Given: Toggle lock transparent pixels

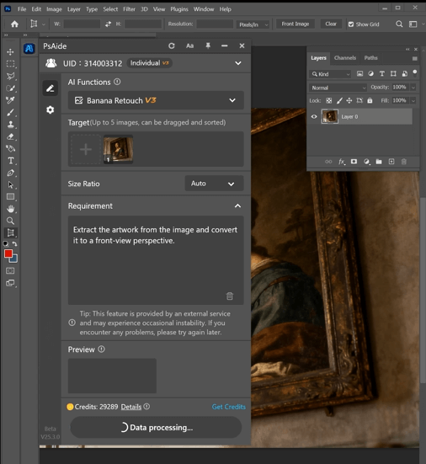Looking at the screenshot, I should point(329,100).
